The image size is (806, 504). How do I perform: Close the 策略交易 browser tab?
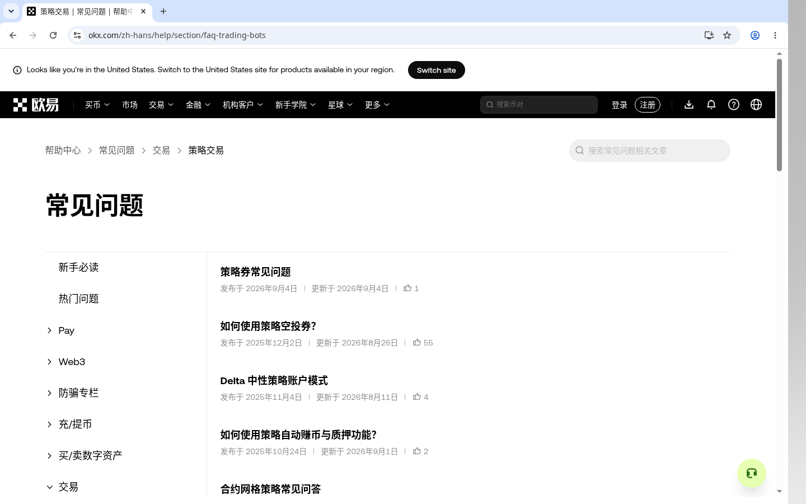pos(143,11)
